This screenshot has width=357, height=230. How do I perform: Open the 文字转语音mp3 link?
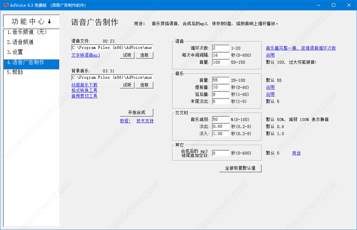click(86, 55)
